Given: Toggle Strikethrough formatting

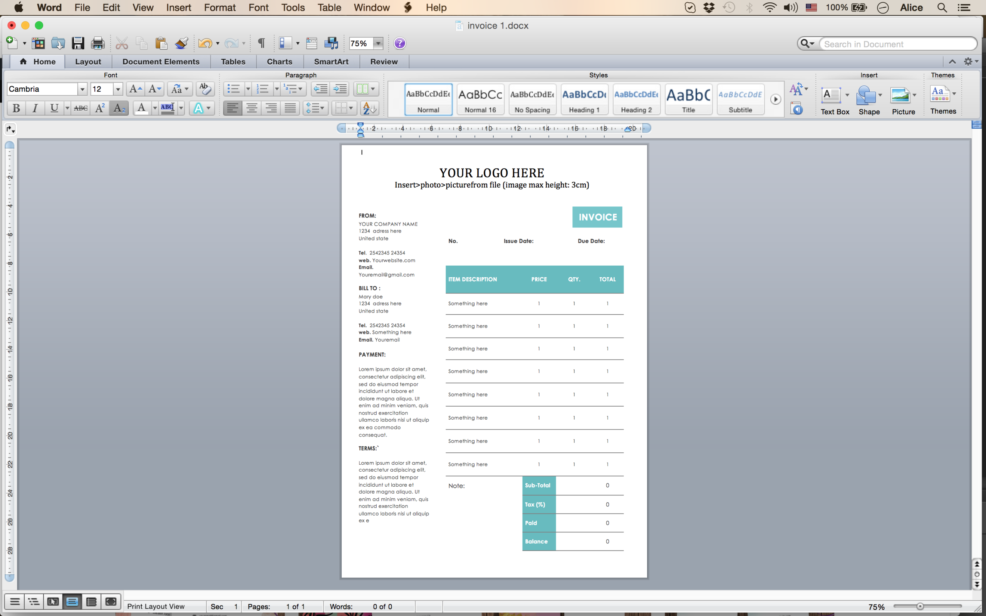Looking at the screenshot, I should (x=80, y=108).
